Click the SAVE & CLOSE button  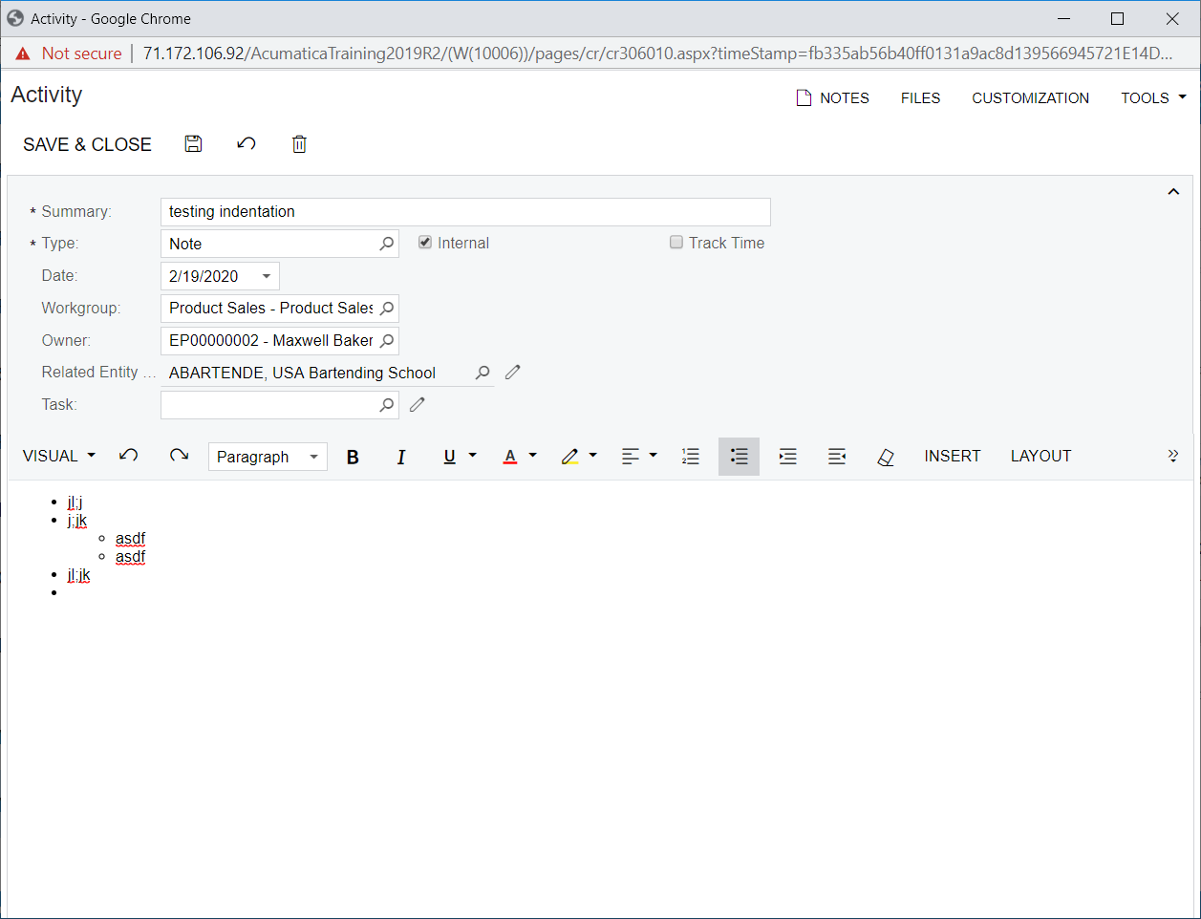click(87, 144)
